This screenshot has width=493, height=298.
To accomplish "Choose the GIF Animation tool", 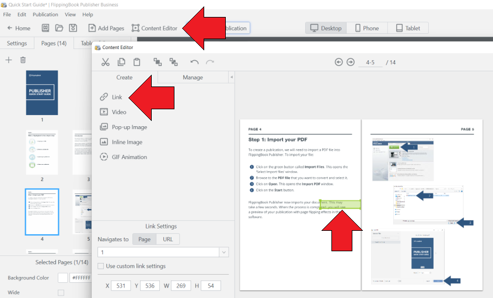I will click(x=123, y=157).
